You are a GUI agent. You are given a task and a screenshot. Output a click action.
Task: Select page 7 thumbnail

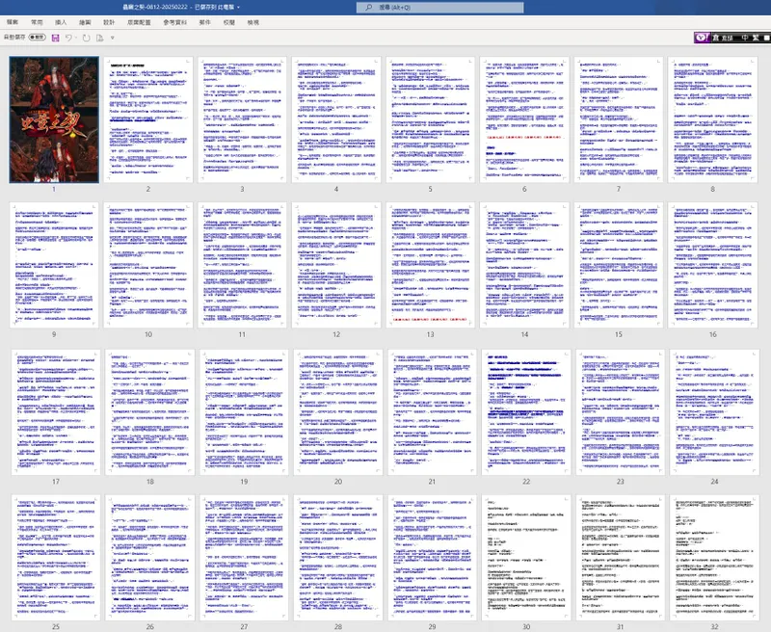point(619,119)
